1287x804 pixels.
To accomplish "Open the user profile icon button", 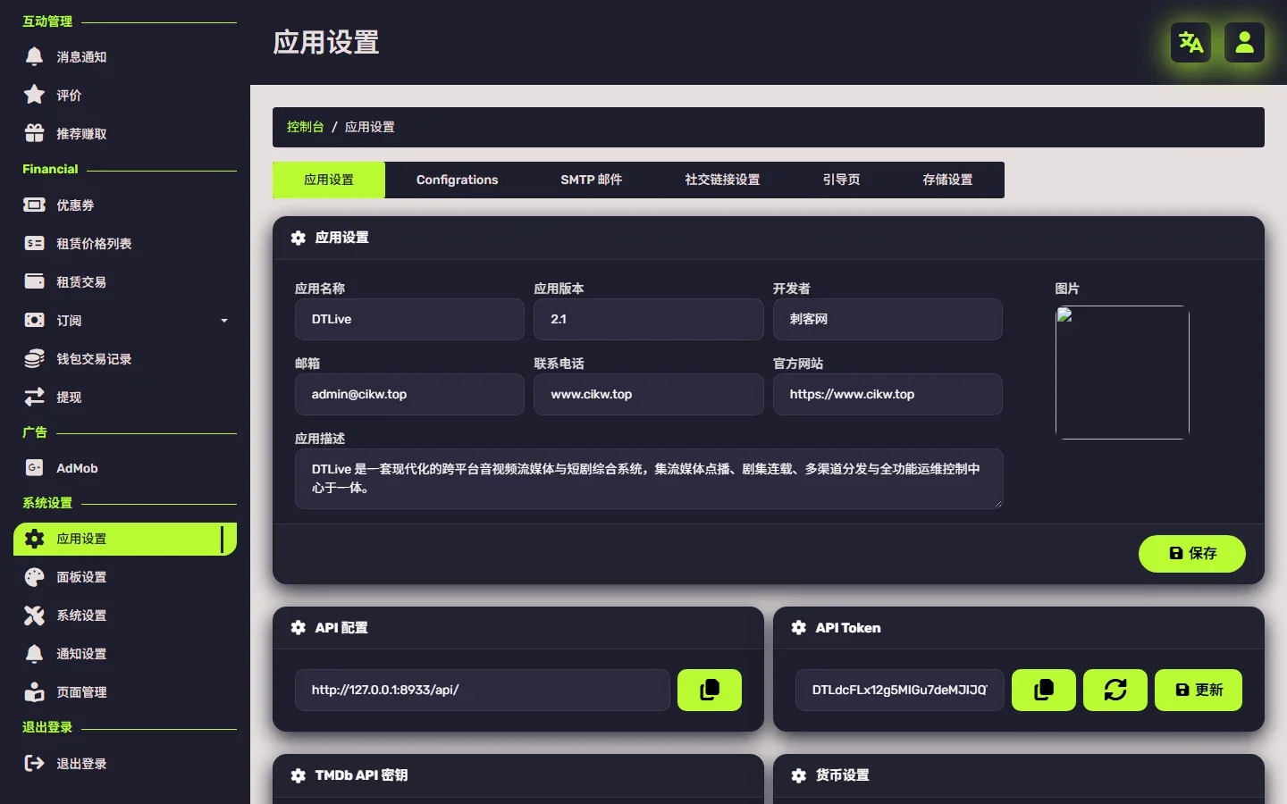I will click(x=1244, y=42).
